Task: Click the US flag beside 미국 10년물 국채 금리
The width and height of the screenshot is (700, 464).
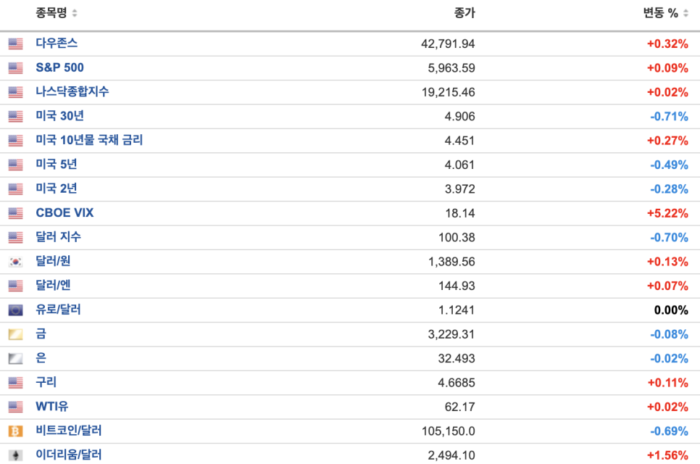Action: (16, 140)
